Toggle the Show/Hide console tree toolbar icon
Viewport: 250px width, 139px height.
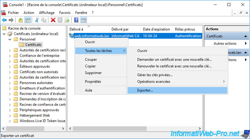click(28, 20)
